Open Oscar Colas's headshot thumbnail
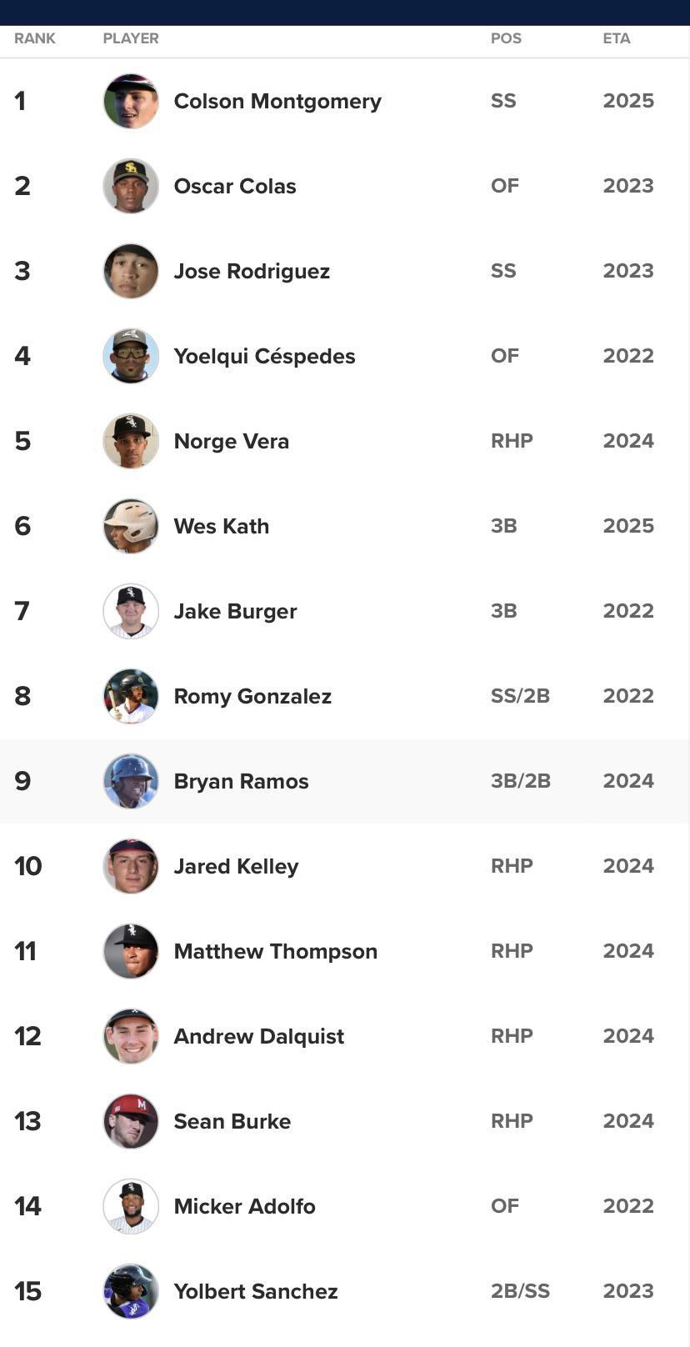The height and width of the screenshot is (1347, 690). click(x=131, y=186)
